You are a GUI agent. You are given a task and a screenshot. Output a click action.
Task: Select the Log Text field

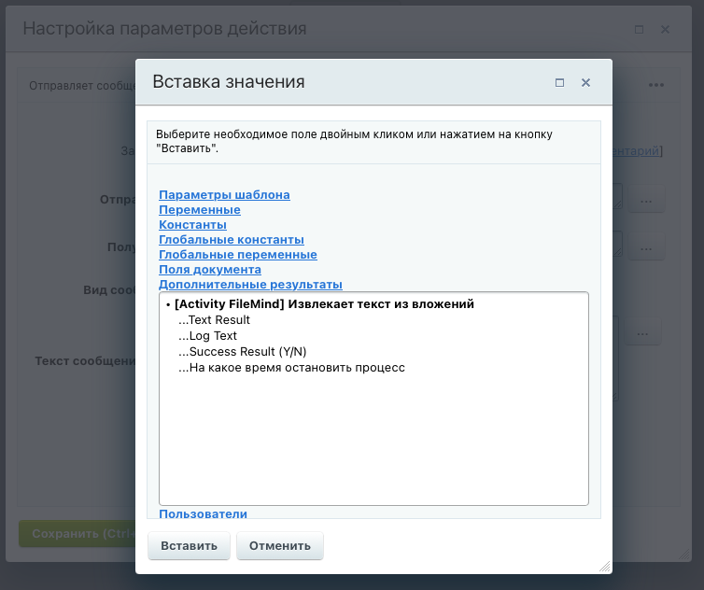click(207, 336)
